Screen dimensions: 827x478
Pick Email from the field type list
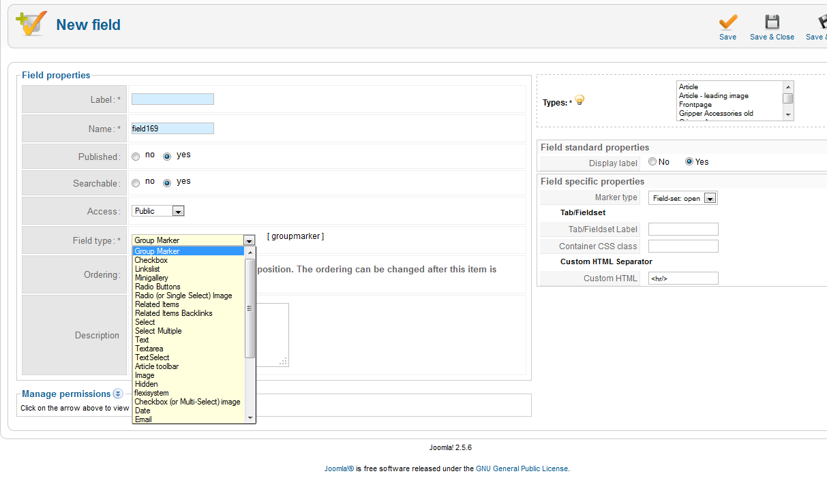(143, 419)
